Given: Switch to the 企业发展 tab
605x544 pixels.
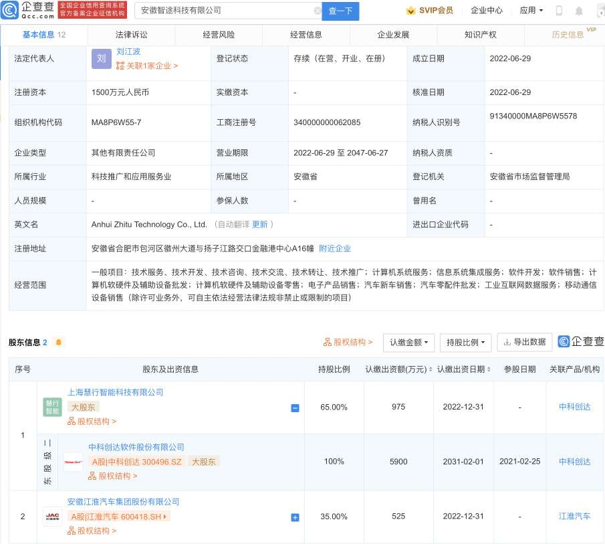Looking at the screenshot, I should click(x=393, y=35).
